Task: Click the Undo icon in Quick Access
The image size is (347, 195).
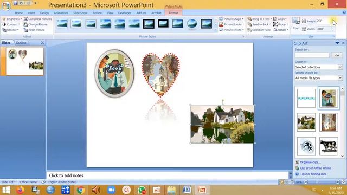Action: point(21,3)
